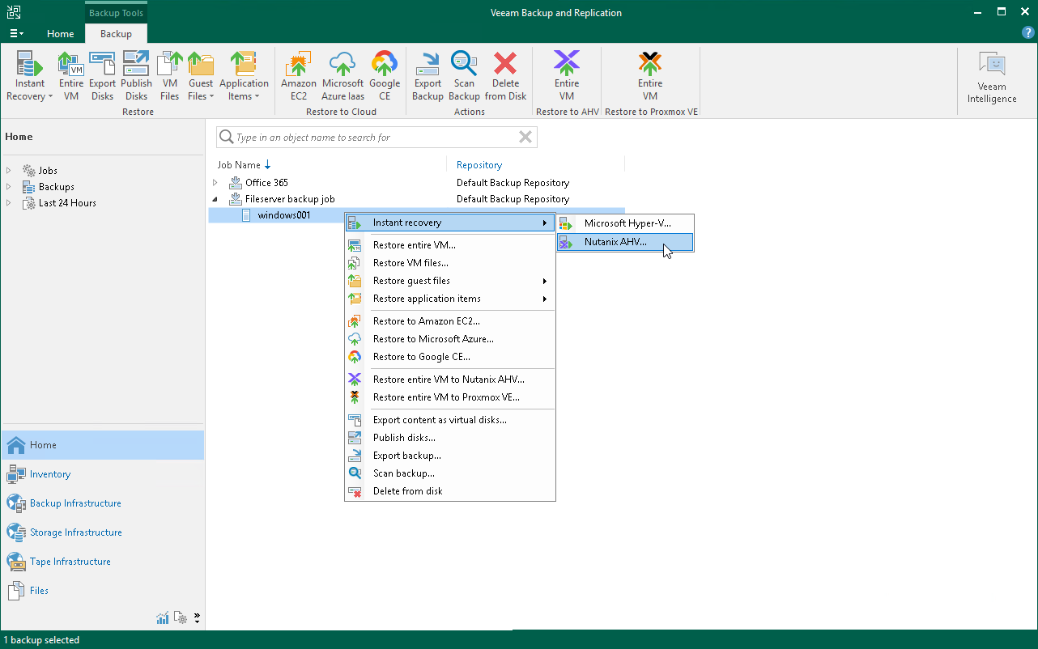This screenshot has height=649, width=1038.
Task: Open Instant recovery in the context menu
Action: (450, 223)
